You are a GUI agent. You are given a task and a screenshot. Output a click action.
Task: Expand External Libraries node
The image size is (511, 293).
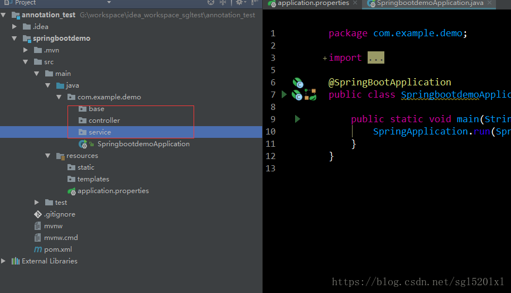(3, 261)
